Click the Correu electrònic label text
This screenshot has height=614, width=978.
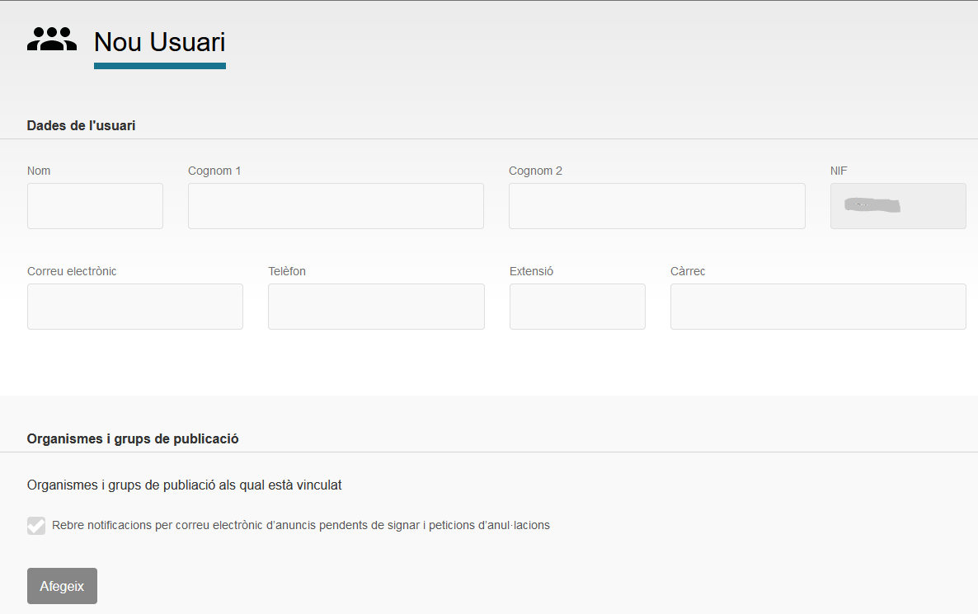coord(72,271)
